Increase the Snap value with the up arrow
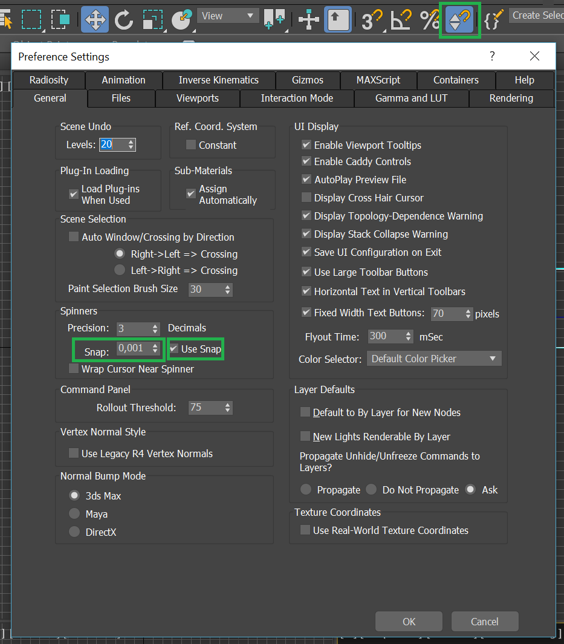This screenshot has height=644, width=564. (x=155, y=346)
